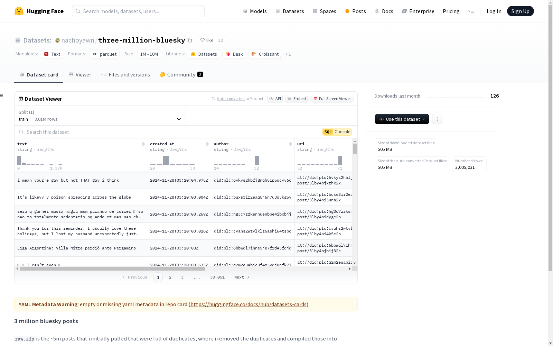Click the author lengths histogram

click(236, 160)
